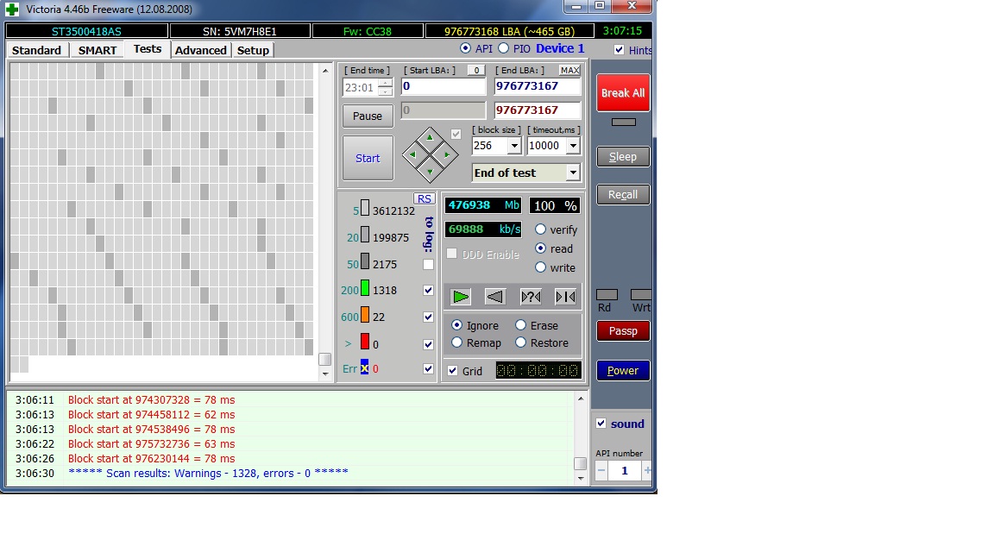Click the Start LBA input field
994x559 pixels.
(444, 86)
